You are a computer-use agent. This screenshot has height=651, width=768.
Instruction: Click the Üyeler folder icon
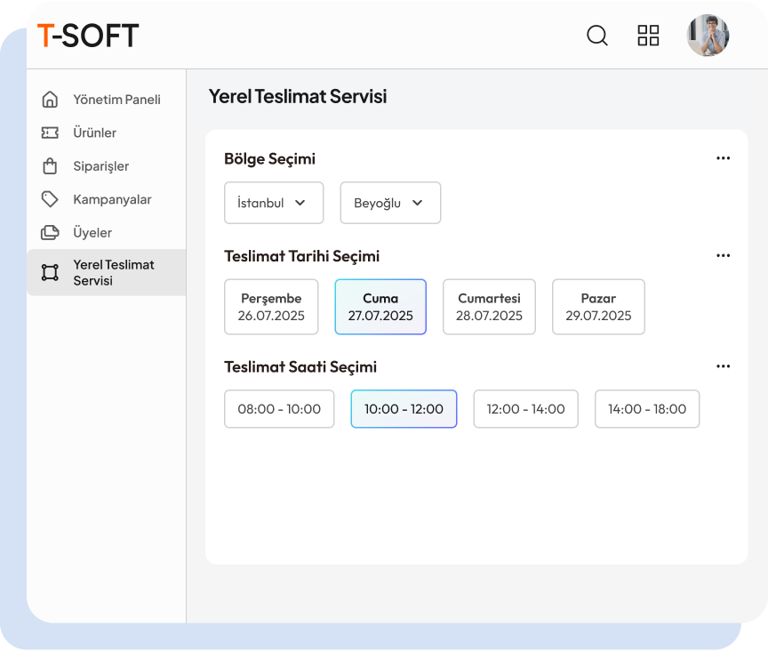[x=50, y=232]
